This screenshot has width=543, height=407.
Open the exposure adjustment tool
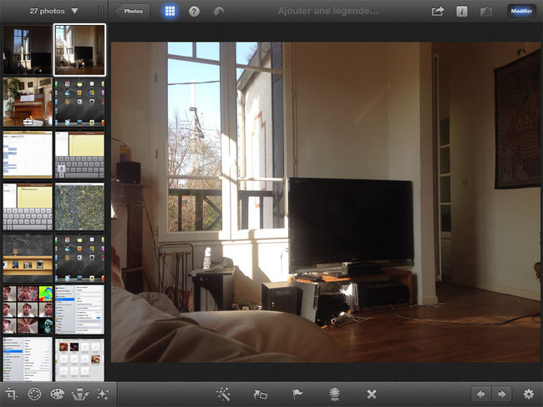[x=34, y=394]
